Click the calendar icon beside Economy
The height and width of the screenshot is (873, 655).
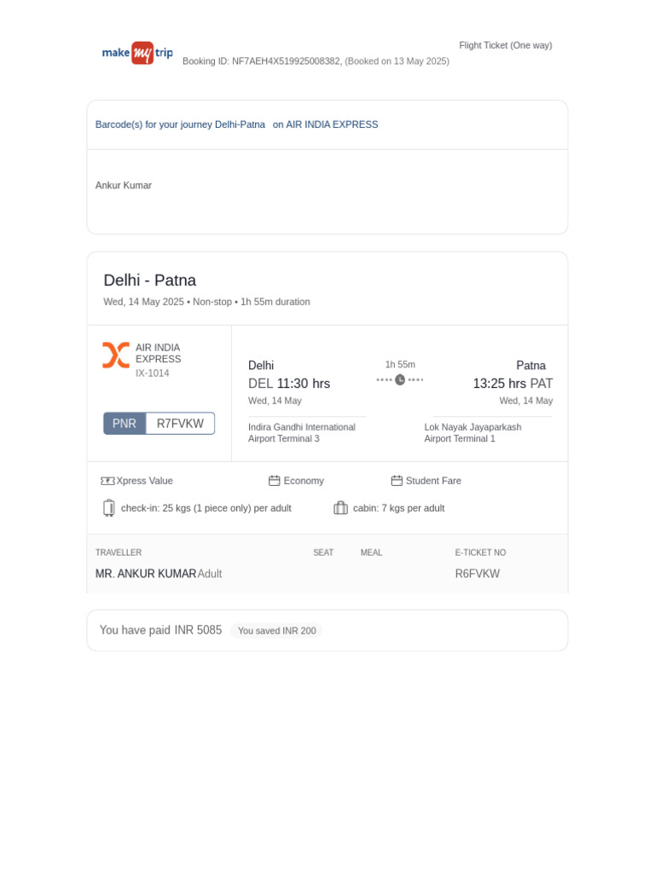coord(274,481)
